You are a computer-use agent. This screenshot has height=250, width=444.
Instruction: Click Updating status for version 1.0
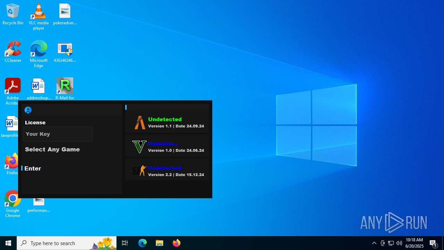(x=163, y=144)
